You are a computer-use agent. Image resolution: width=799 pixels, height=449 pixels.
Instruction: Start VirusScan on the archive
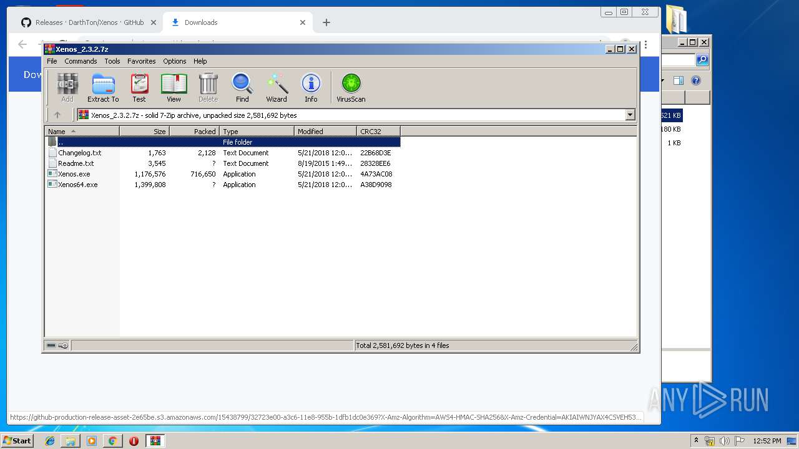[351, 87]
